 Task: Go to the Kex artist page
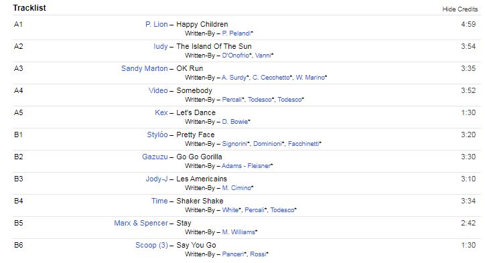tap(161, 112)
